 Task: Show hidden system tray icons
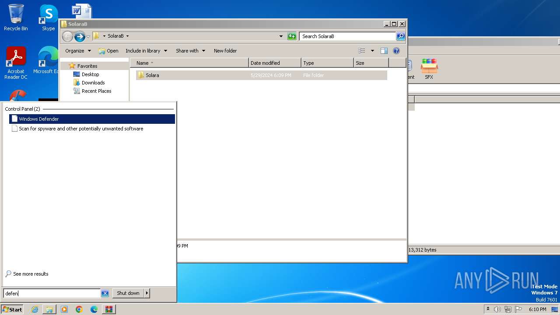488,309
